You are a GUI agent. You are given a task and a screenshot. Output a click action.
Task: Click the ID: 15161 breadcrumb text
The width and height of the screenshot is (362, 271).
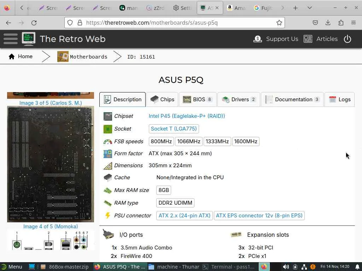point(141,57)
